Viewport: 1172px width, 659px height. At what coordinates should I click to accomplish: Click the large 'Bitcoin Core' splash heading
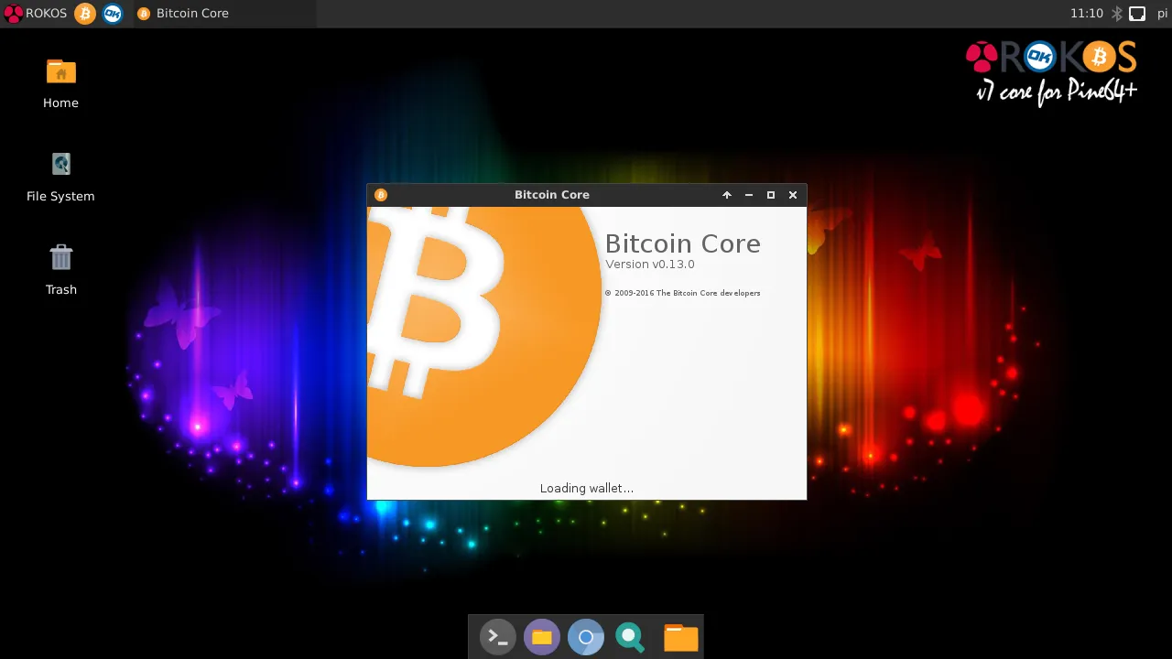pyautogui.click(x=683, y=243)
